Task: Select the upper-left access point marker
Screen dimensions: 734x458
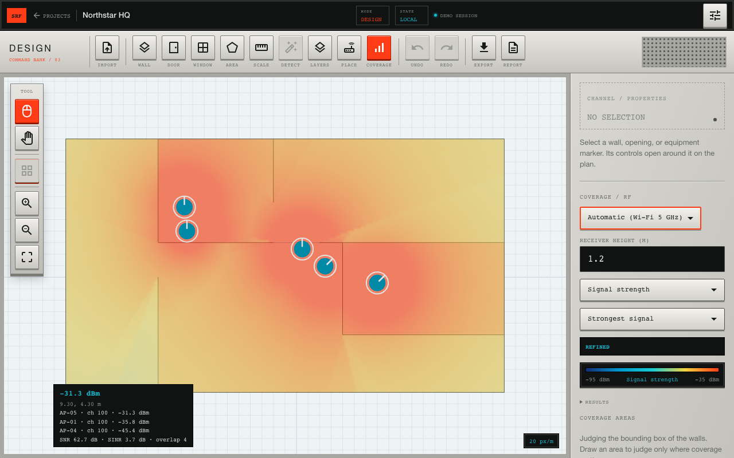Action: coord(185,207)
